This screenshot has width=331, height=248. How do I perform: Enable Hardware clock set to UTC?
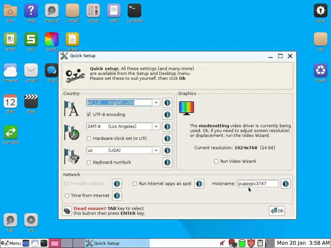tap(89, 139)
